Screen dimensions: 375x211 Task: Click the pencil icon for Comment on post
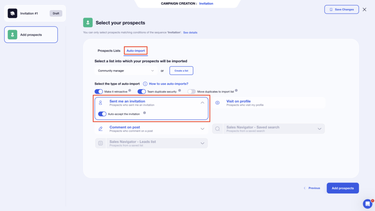click(101, 129)
